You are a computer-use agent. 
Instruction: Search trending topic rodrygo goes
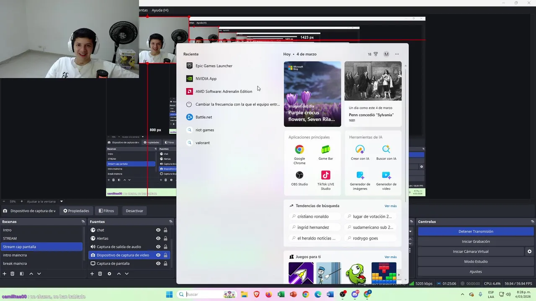click(x=365, y=238)
